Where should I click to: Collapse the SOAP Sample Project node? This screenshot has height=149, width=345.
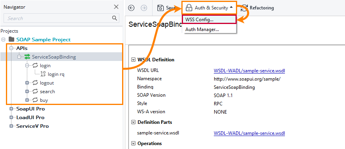pos(3,40)
